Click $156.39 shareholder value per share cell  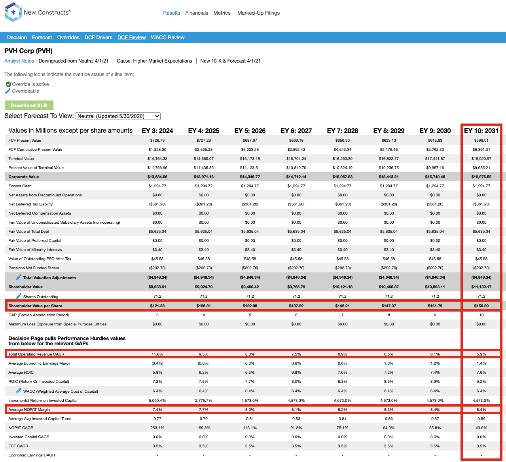481,306
